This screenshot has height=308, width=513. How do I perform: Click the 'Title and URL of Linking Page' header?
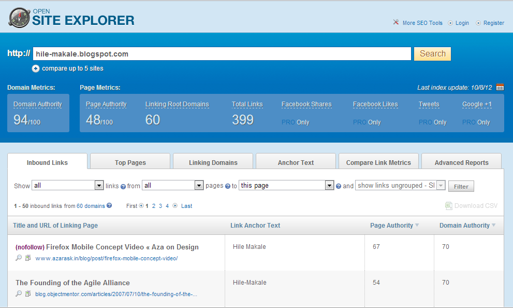coord(55,226)
